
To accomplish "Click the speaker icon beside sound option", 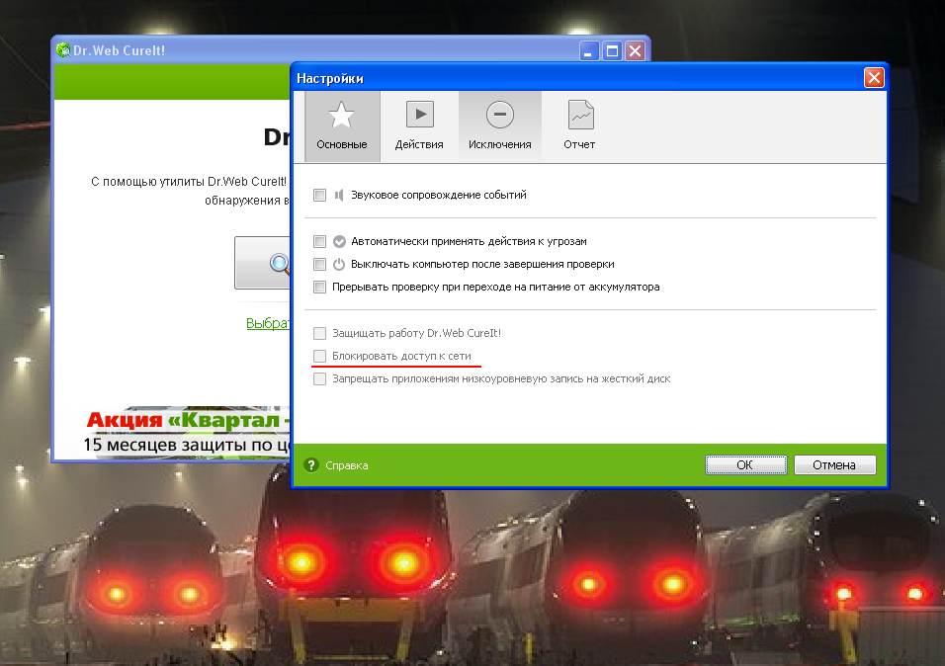I will 339,195.
